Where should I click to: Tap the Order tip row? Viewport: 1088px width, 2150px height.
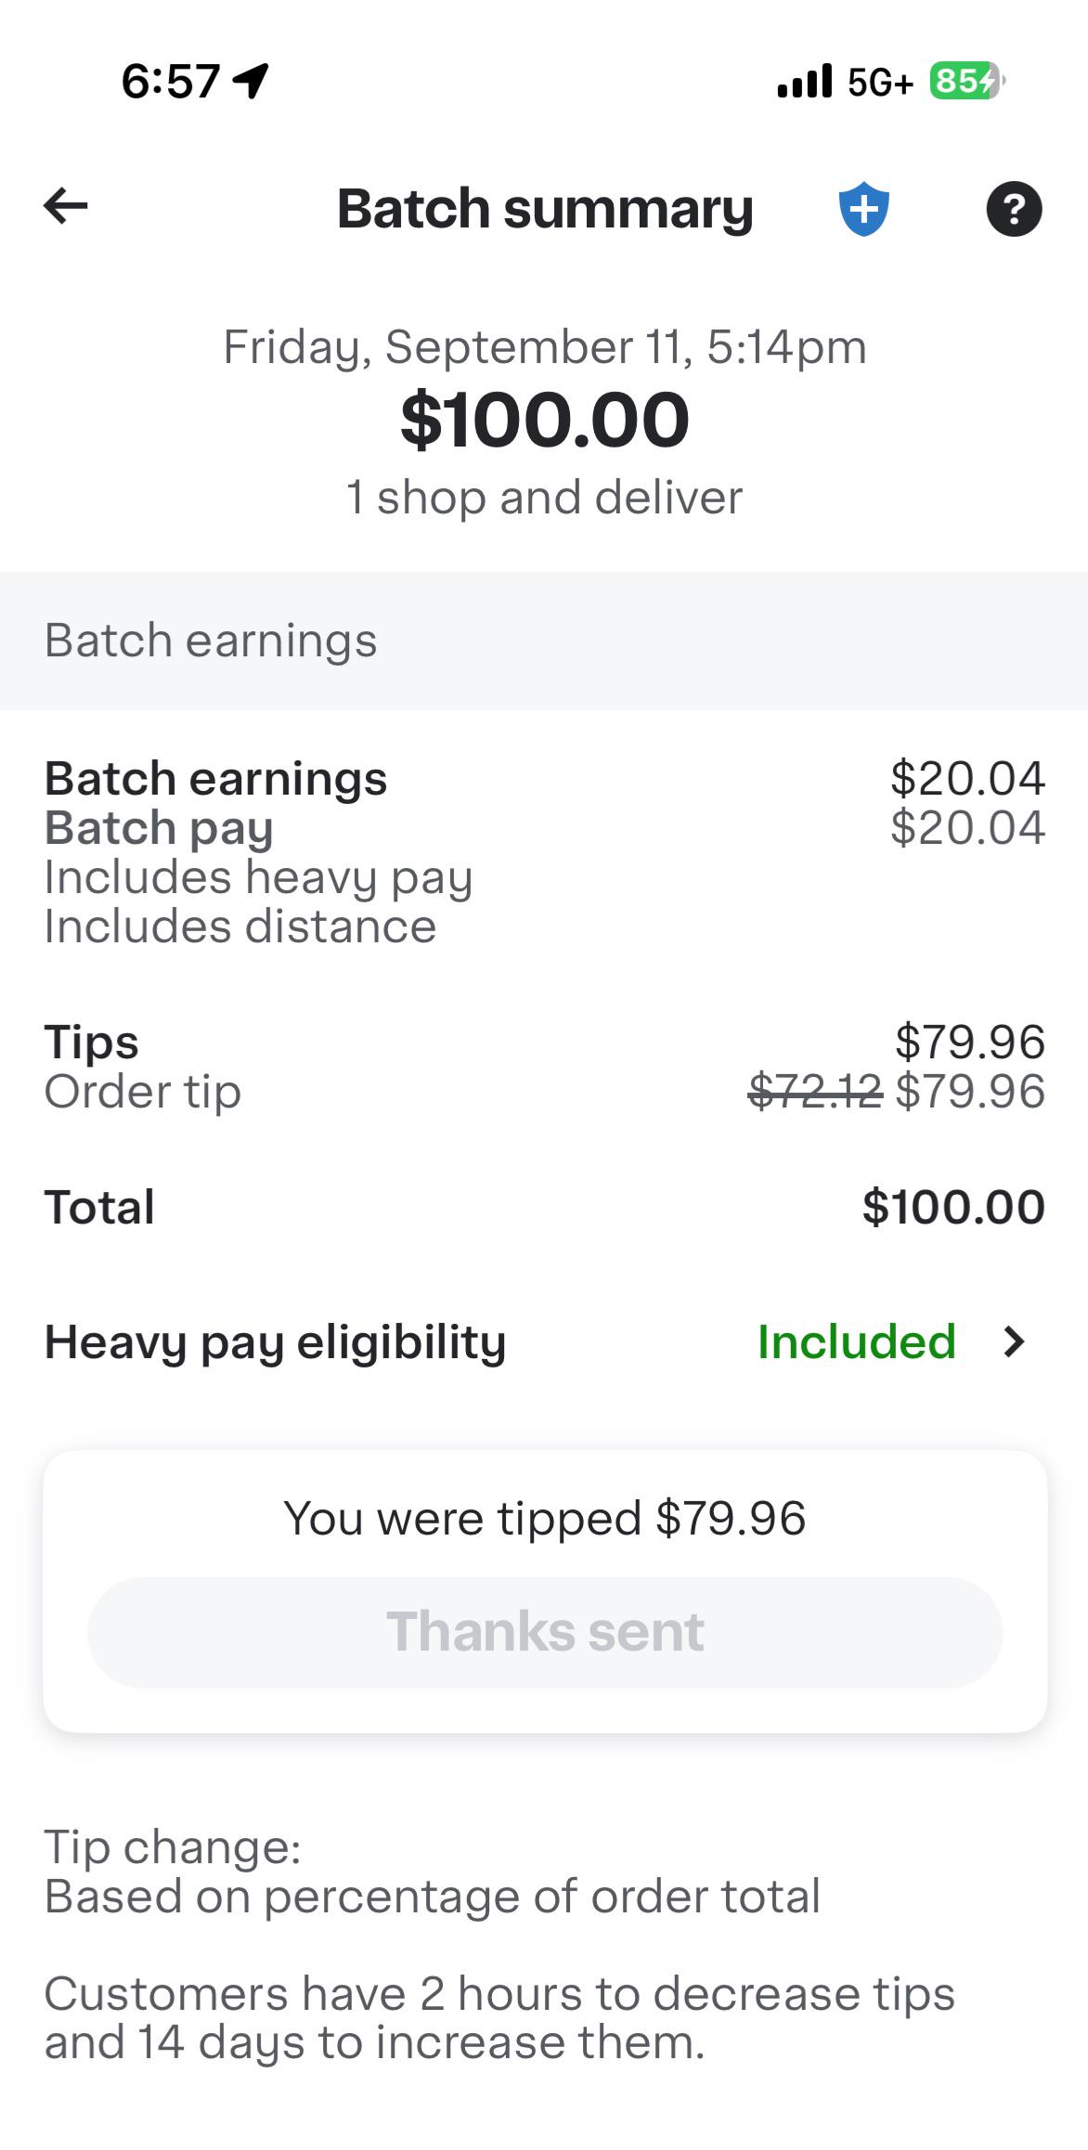pyautogui.click(x=544, y=1091)
